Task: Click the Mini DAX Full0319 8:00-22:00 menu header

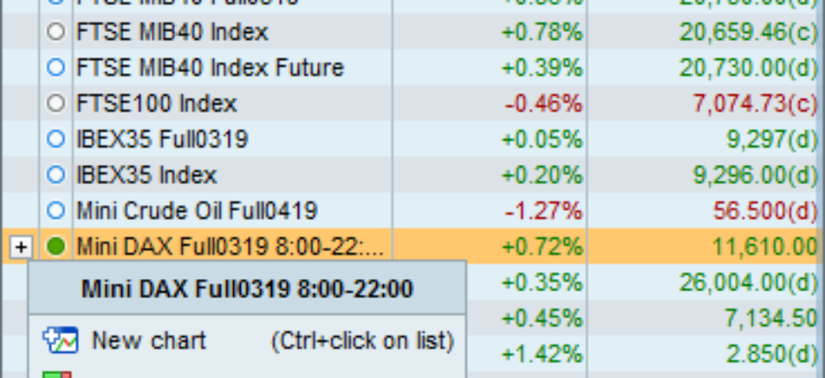Action: pyautogui.click(x=247, y=288)
